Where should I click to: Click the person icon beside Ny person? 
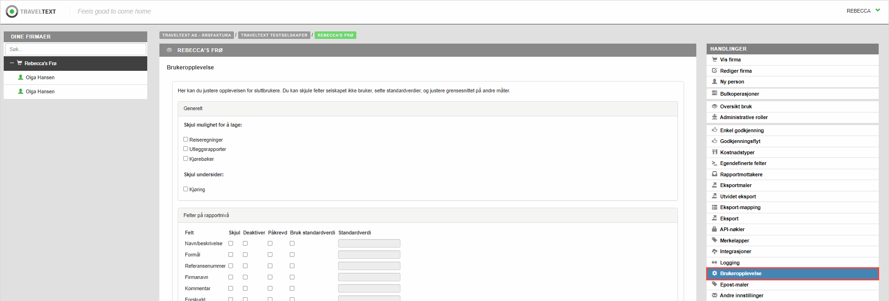[x=715, y=82]
